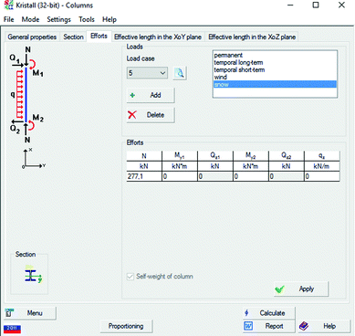The width and height of the screenshot is (355, 336).
Task: Click the green checkmark Apply icon
Action: (x=279, y=289)
